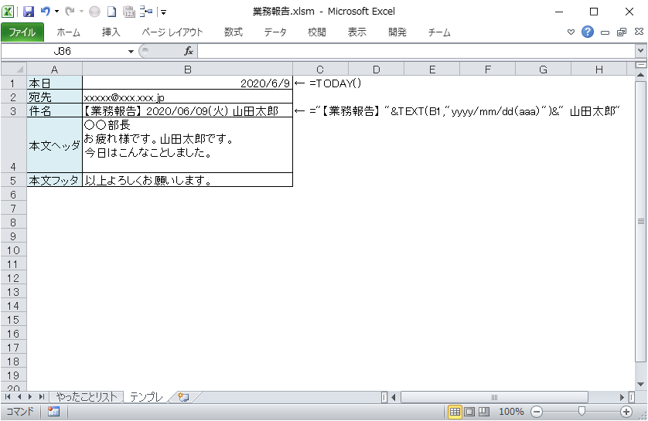This screenshot has width=648, height=421.
Task: Expand the Name Box dropdown arrow
Action: [x=131, y=52]
